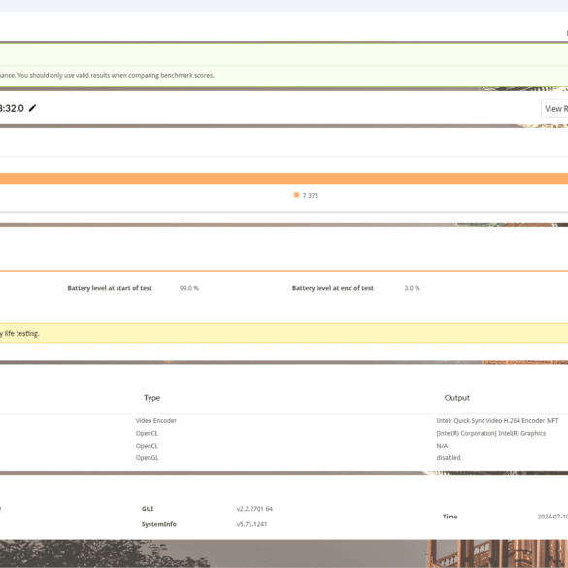The width and height of the screenshot is (568, 568).
Task: Click the GUI label
Action: point(148,509)
